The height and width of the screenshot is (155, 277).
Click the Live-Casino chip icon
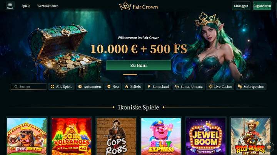coord(210,87)
